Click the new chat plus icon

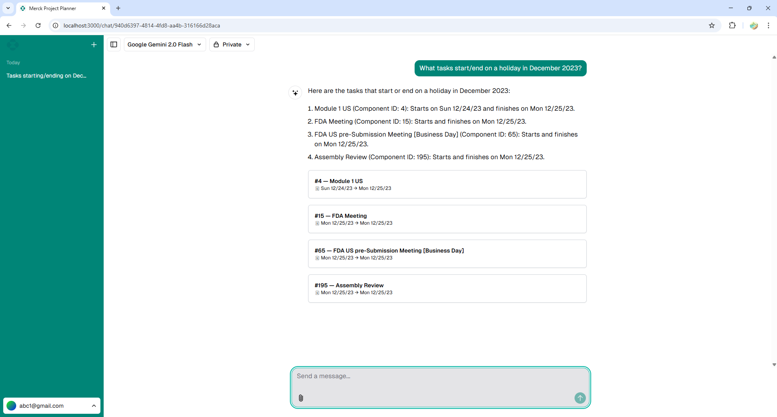coord(94,45)
